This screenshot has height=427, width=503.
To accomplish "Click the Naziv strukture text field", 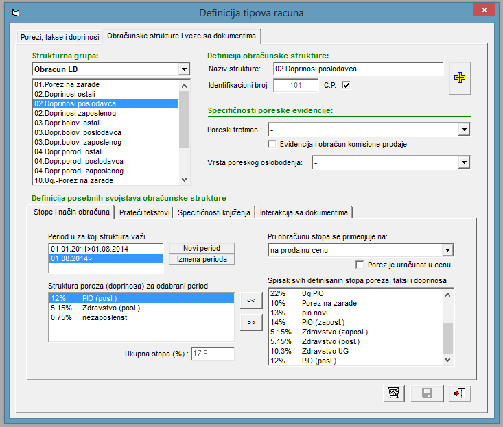I will tap(358, 69).
